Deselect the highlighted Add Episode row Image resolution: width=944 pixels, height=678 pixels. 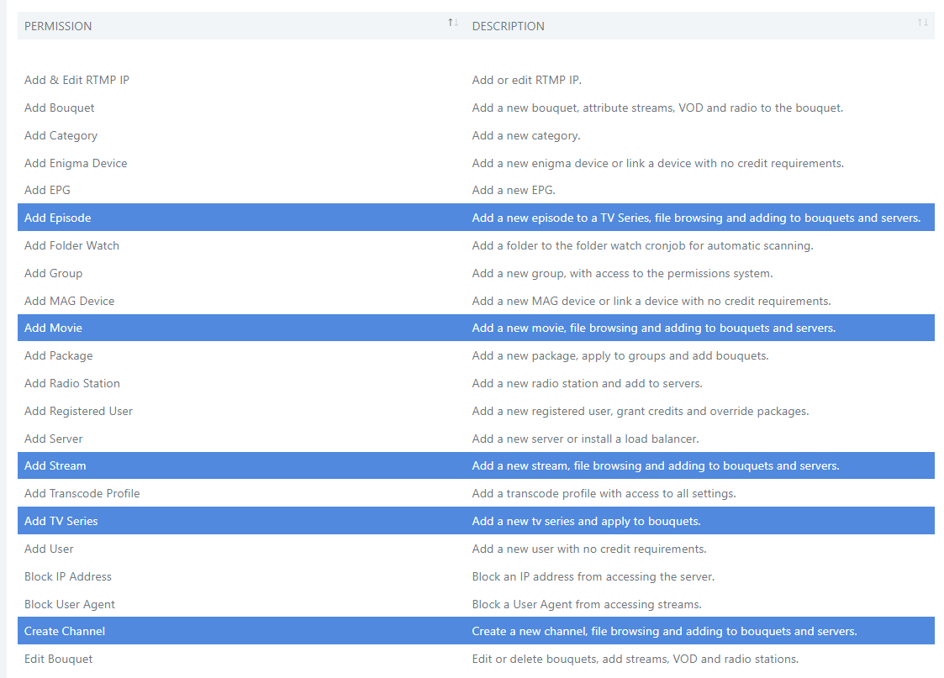[477, 218]
